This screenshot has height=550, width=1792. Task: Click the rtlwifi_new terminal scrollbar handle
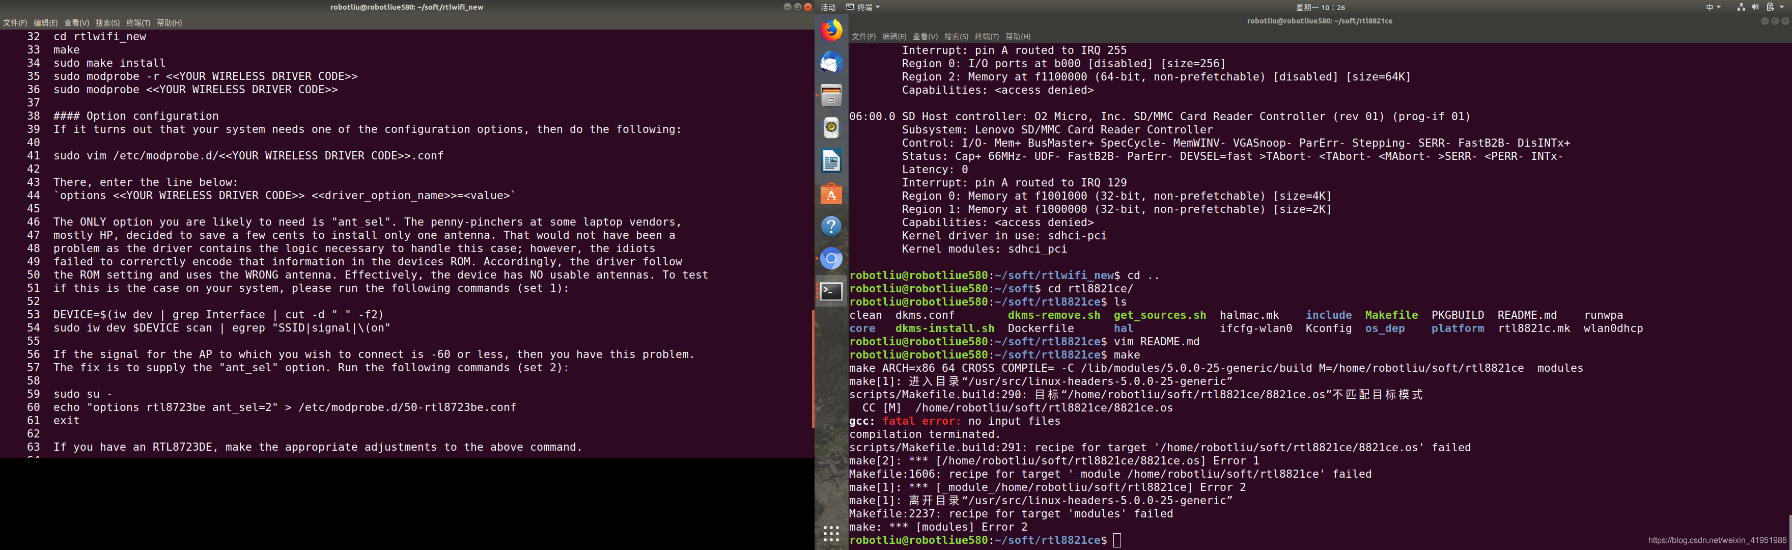[x=813, y=369]
